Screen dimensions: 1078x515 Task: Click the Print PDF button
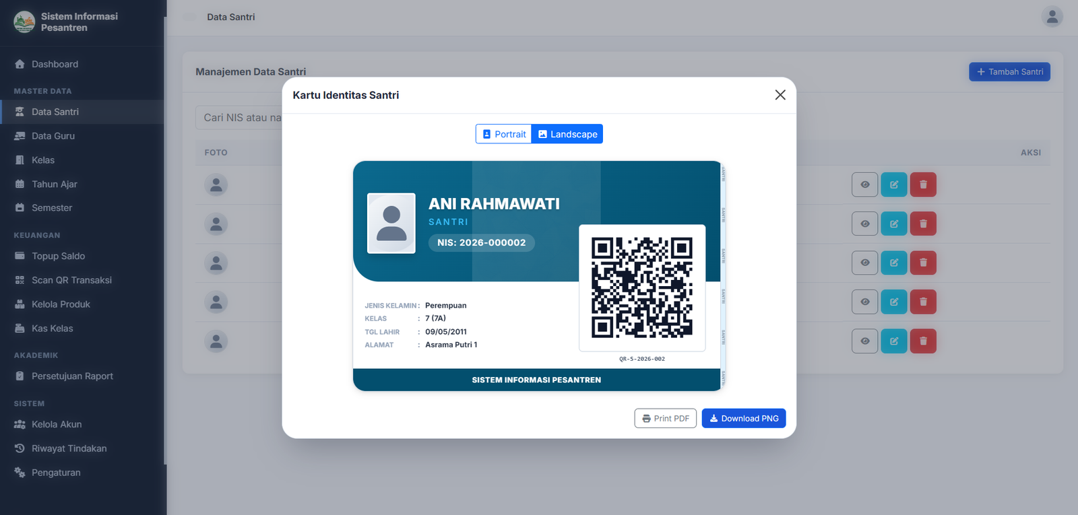(666, 418)
